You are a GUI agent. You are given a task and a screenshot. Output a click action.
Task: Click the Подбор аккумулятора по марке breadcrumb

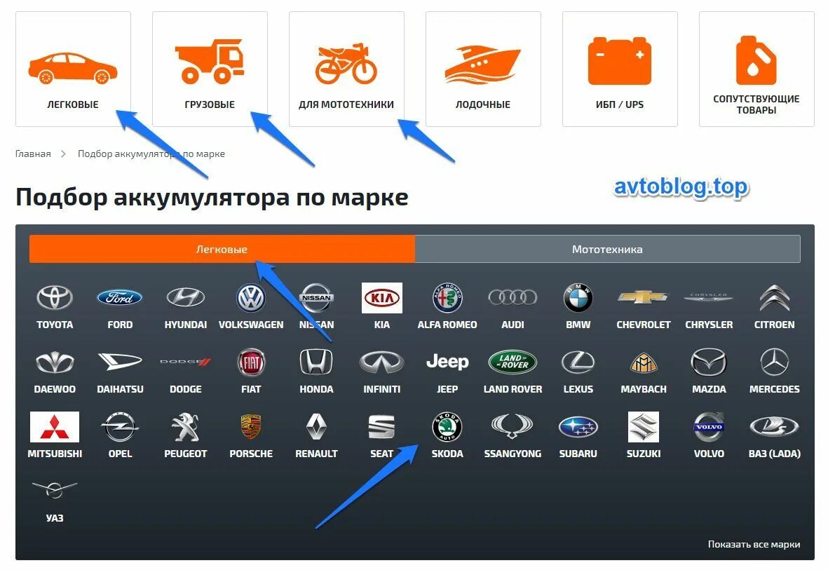pos(151,154)
